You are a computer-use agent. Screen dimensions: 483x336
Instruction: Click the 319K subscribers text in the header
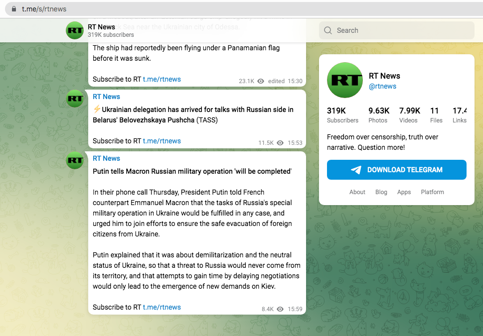point(111,35)
